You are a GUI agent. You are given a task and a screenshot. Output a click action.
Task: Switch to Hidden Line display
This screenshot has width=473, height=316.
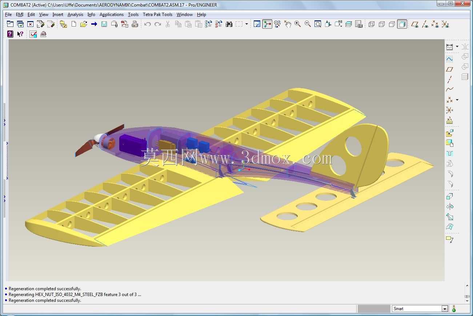click(x=382, y=24)
